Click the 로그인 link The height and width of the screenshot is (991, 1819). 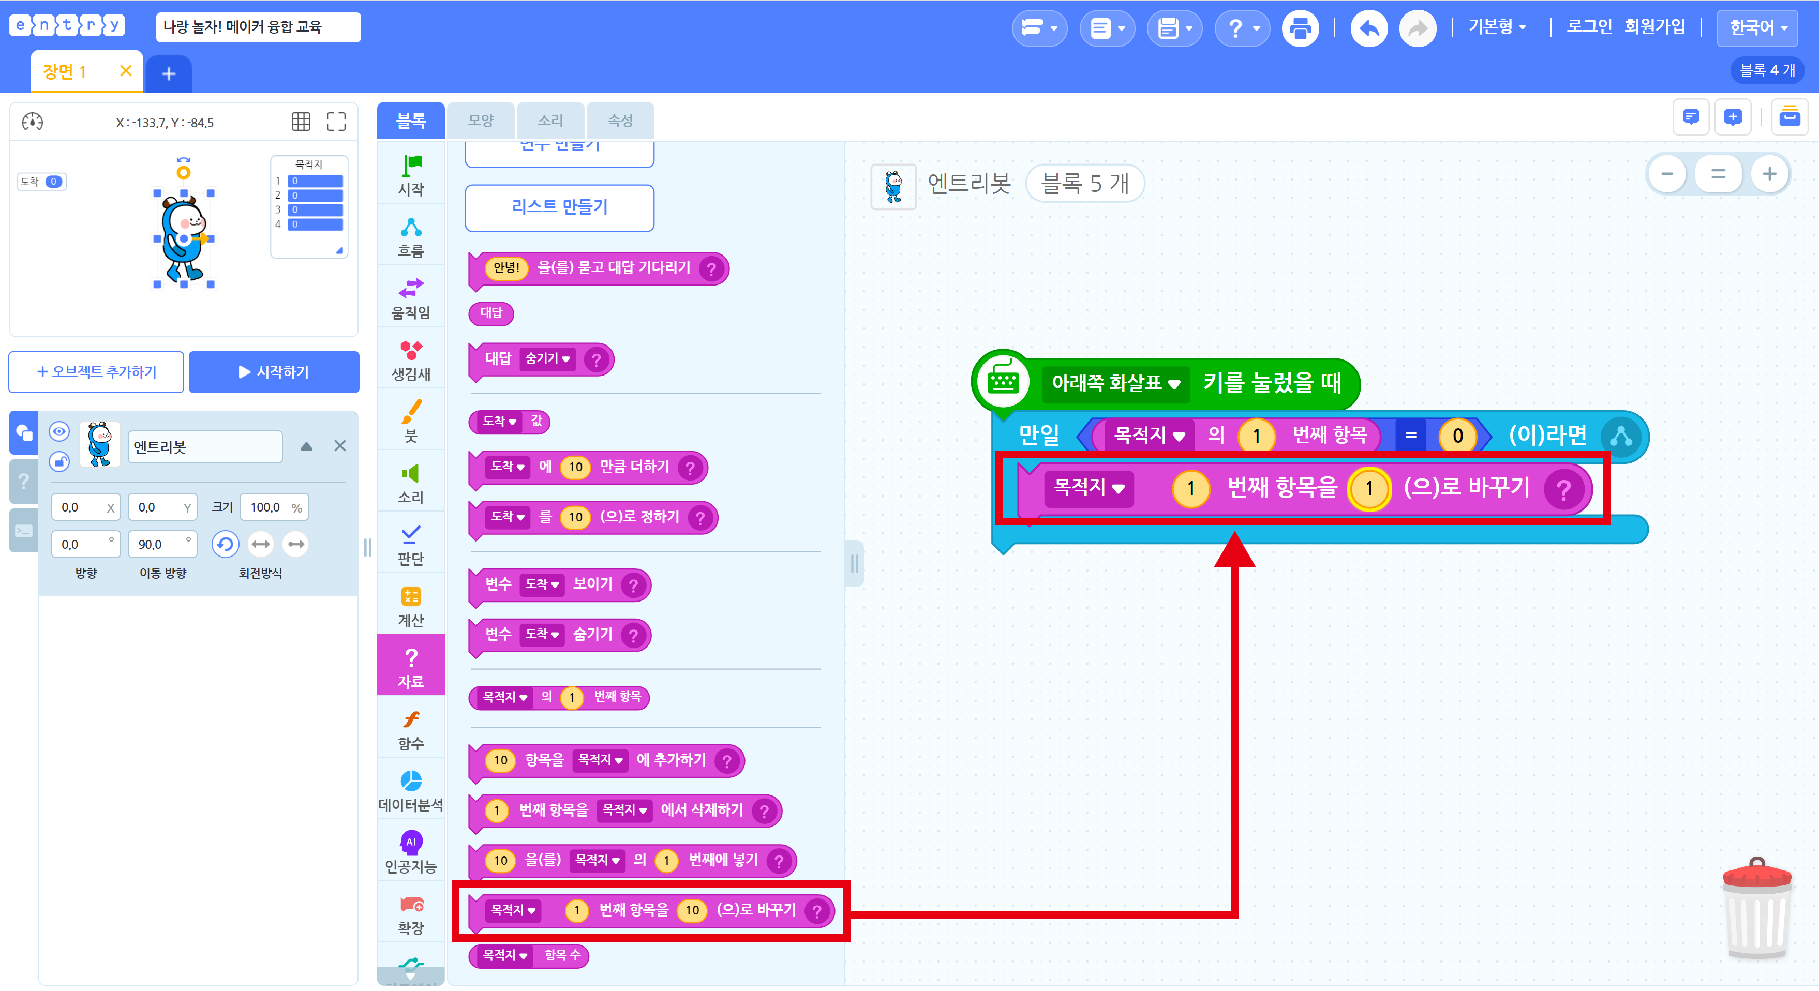[x=1589, y=27]
